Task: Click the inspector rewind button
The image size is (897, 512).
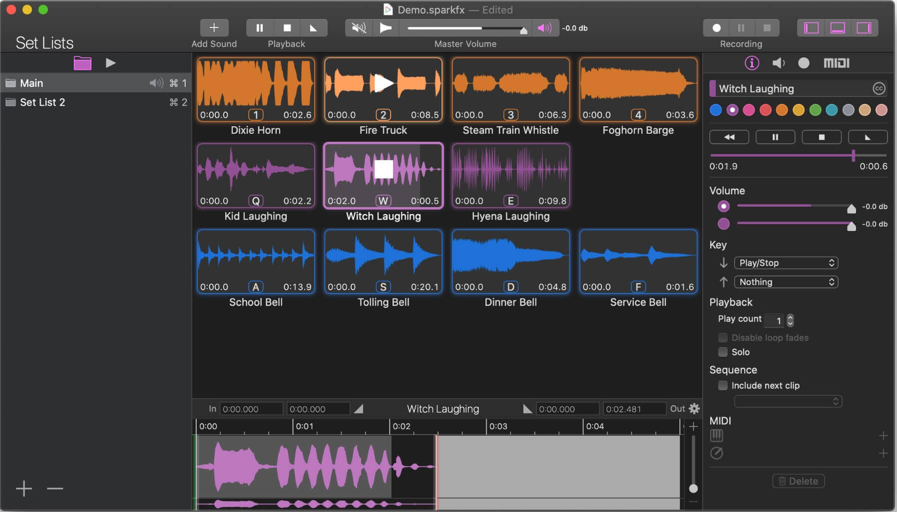Action: pos(729,137)
